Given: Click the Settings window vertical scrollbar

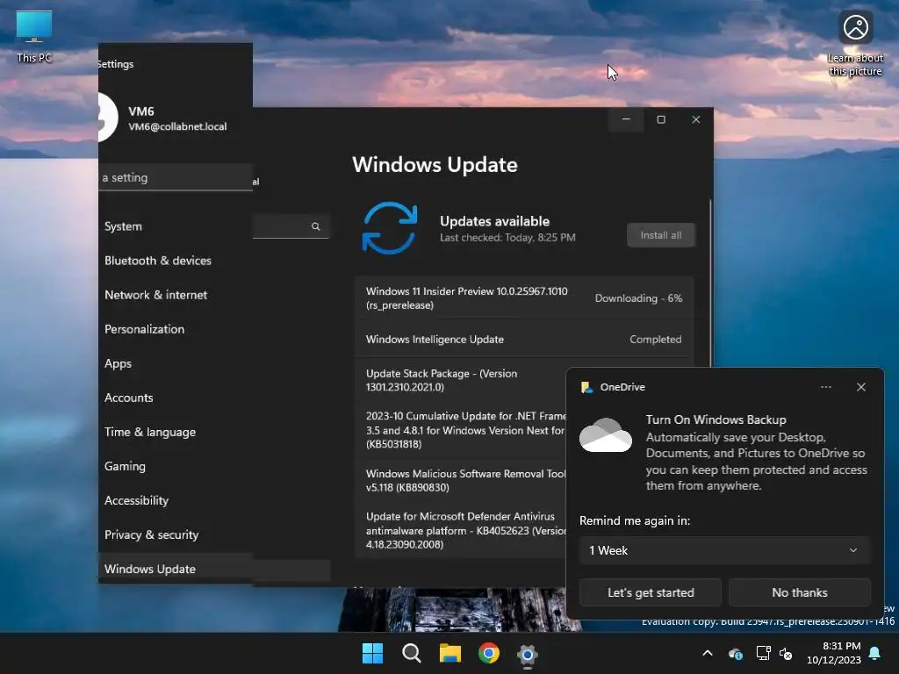Looking at the screenshot, I should coord(710,283).
